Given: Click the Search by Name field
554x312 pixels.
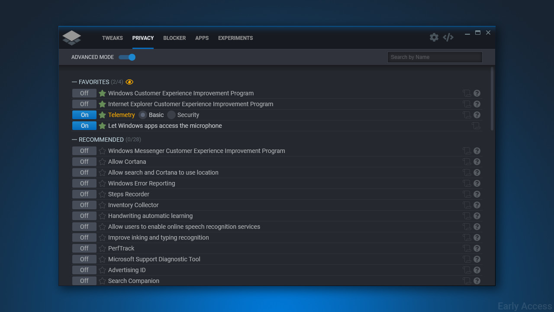Looking at the screenshot, I should (435, 57).
